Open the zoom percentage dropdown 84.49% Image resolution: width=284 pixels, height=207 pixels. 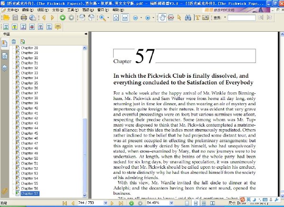tap(171, 203)
